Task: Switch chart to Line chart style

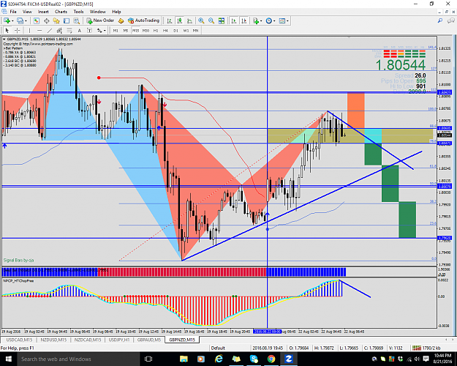Action: [189, 20]
